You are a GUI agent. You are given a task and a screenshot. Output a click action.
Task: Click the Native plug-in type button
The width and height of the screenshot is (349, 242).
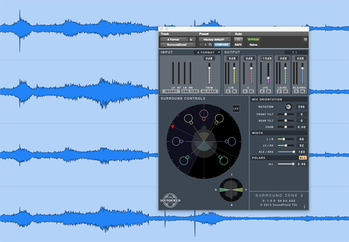click(x=253, y=45)
